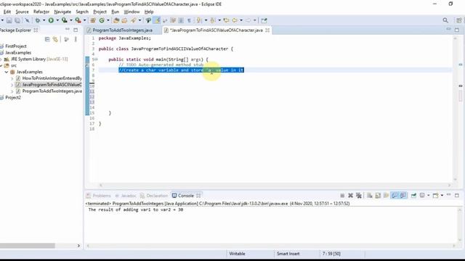The width and height of the screenshot is (465, 261).
Task: Open Package Explorer View Menu
Action: click(x=76, y=39)
